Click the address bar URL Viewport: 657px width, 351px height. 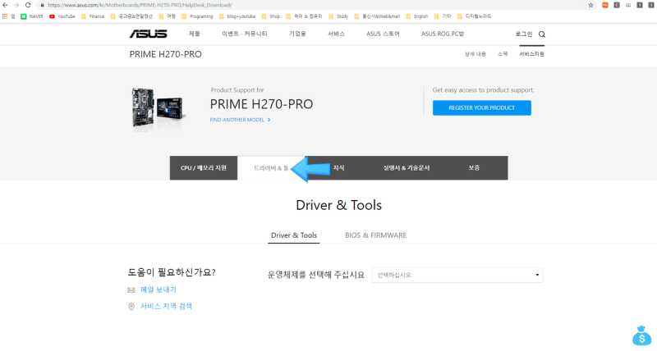click(140, 5)
